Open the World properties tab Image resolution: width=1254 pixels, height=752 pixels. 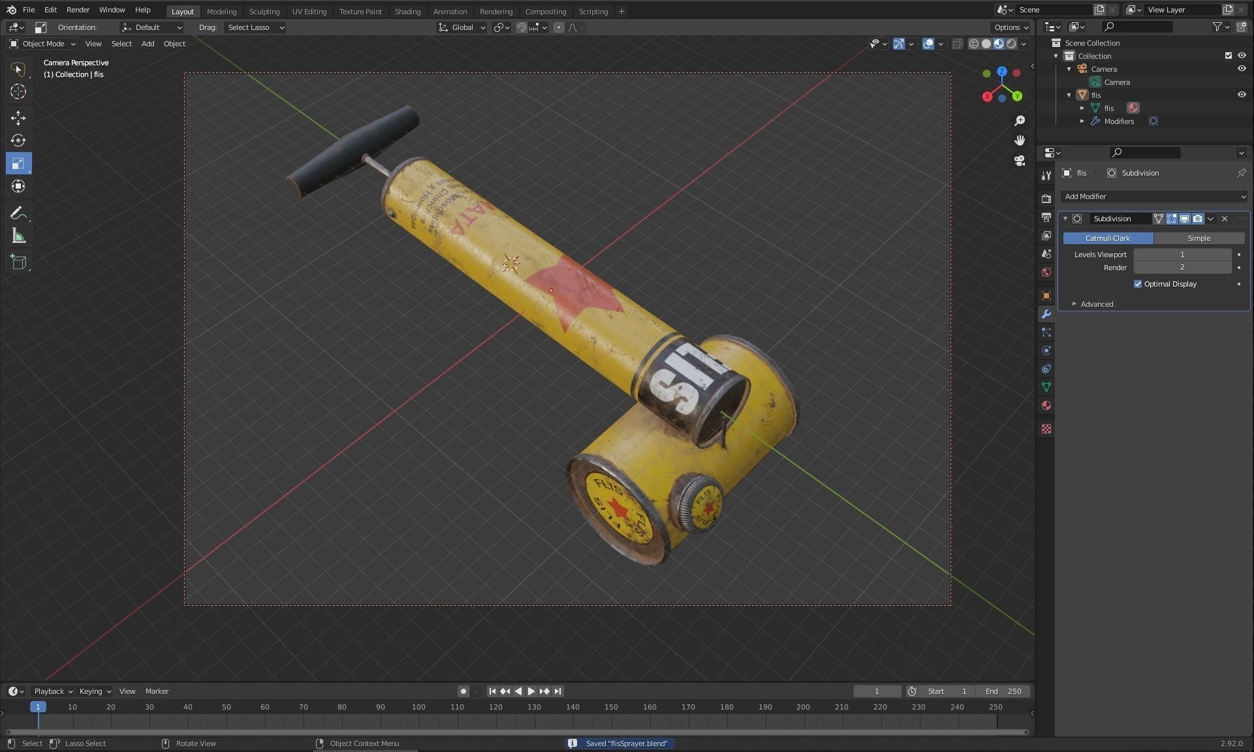coord(1046,272)
